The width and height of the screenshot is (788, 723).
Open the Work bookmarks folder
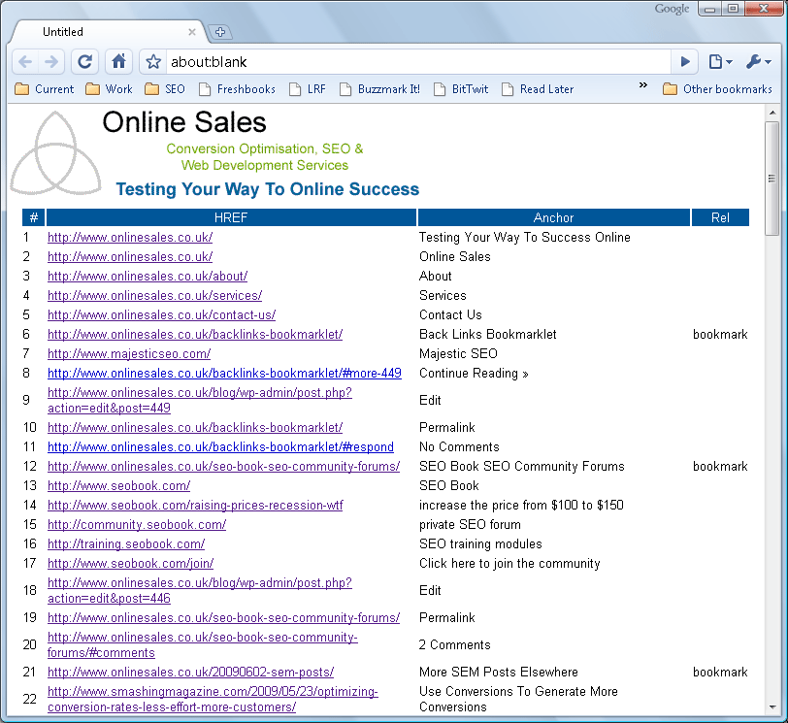[x=109, y=89]
